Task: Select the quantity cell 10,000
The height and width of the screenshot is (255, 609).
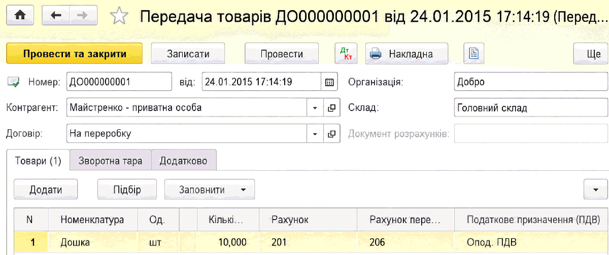Action: pyautogui.click(x=228, y=242)
